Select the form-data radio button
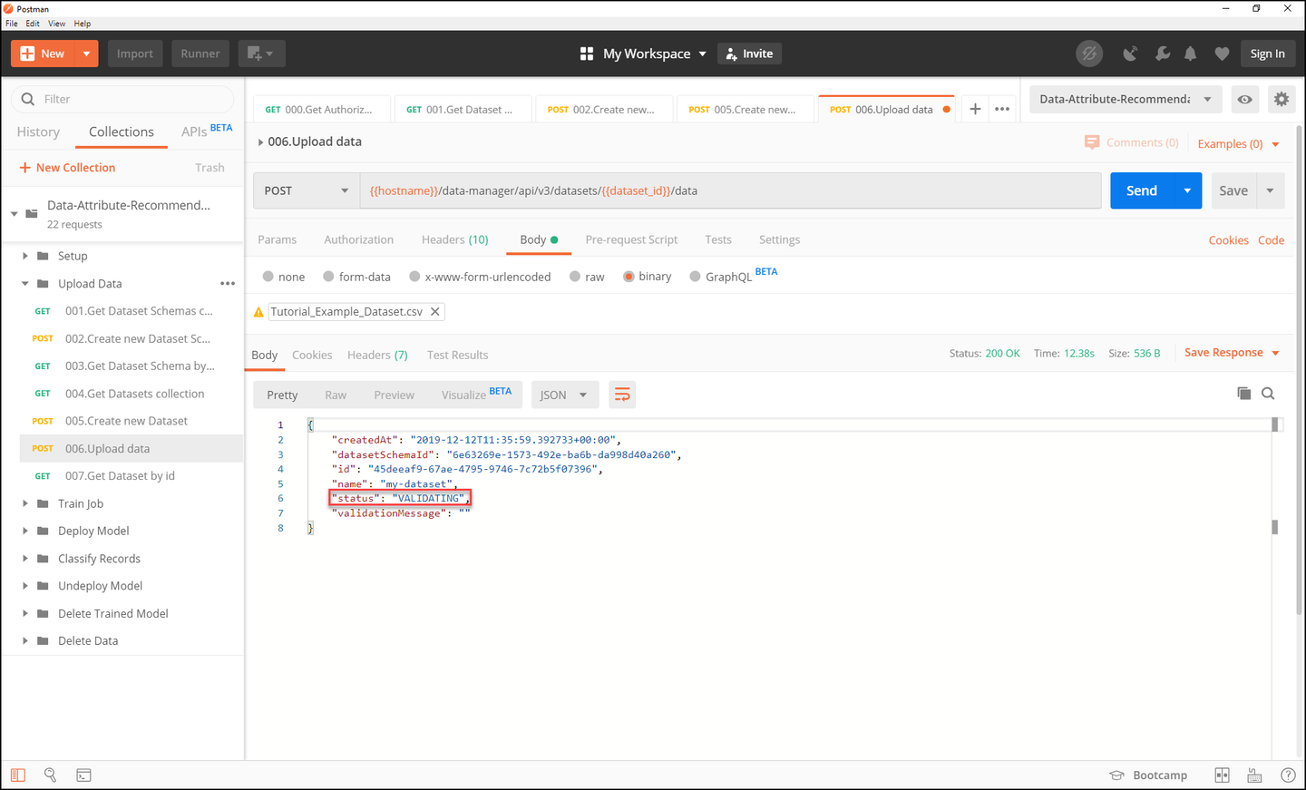 click(x=328, y=276)
